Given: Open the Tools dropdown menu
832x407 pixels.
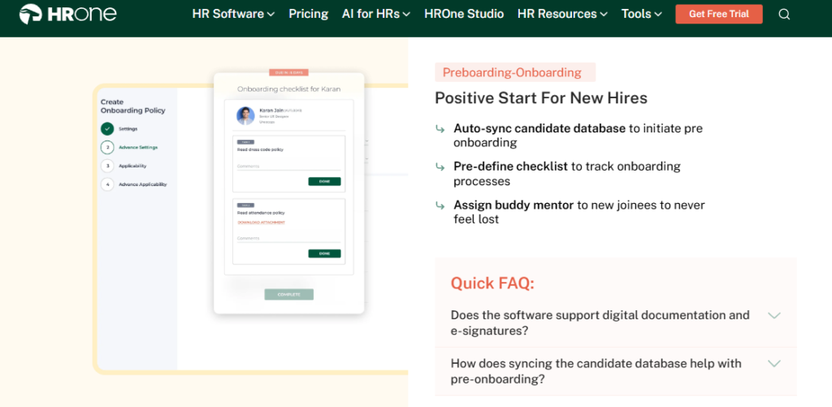Looking at the screenshot, I should (642, 14).
